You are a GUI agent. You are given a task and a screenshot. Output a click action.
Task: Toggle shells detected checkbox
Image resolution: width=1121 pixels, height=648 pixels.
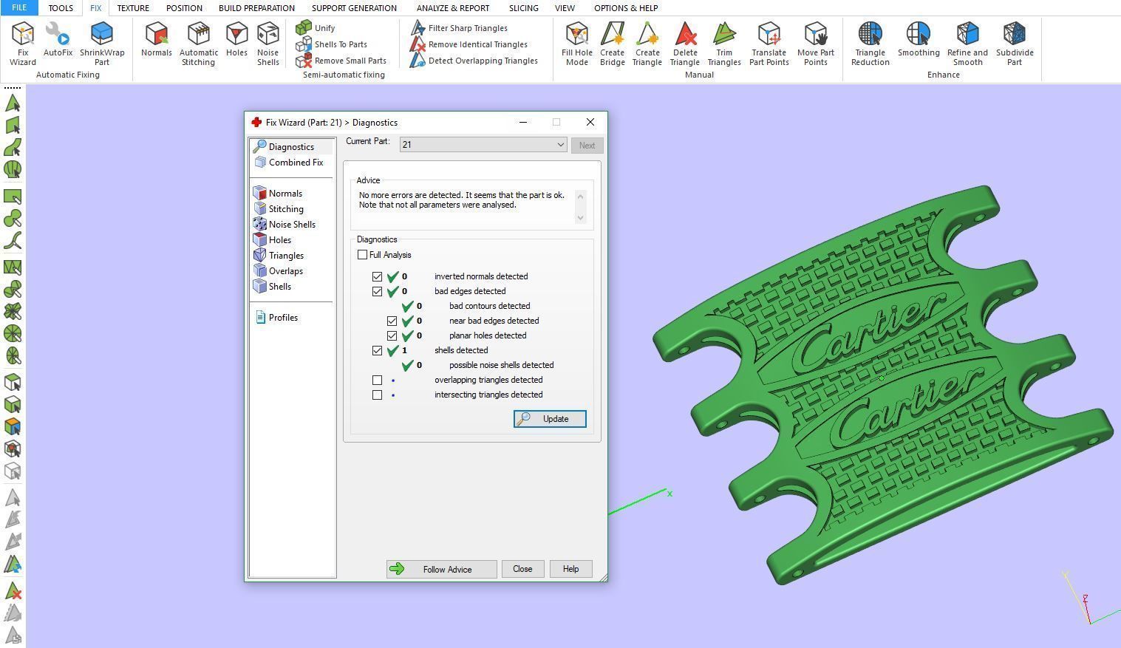pyautogui.click(x=378, y=350)
